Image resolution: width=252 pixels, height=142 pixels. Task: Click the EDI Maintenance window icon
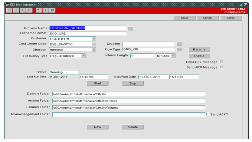click(x=7, y=4)
